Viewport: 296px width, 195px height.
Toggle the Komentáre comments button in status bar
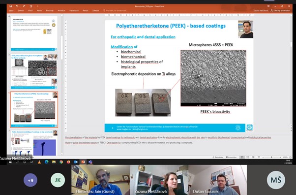(231, 157)
